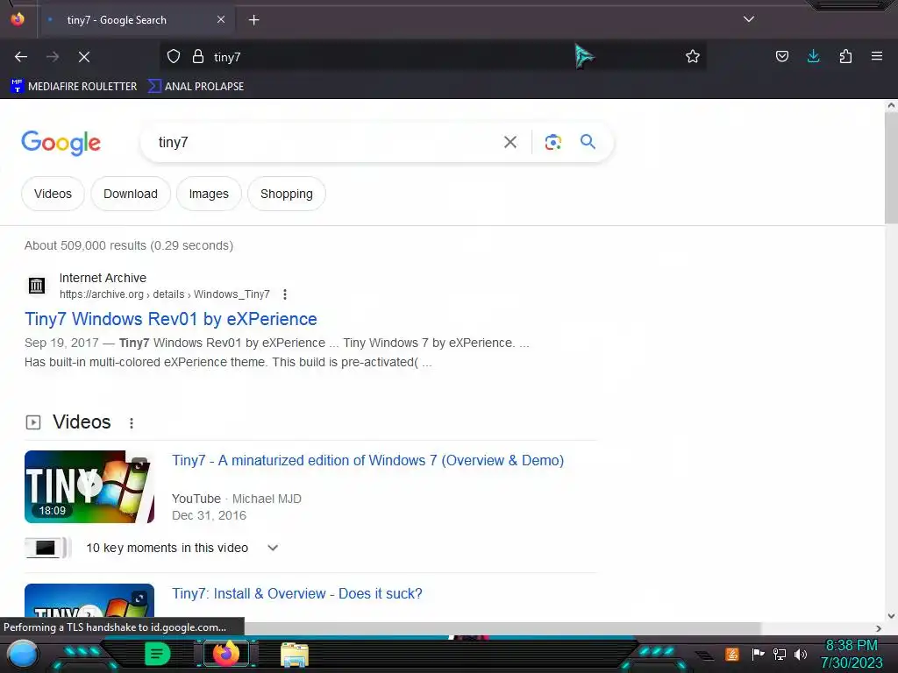Open the Videos section more options dots
The image size is (898, 673).
point(132,423)
